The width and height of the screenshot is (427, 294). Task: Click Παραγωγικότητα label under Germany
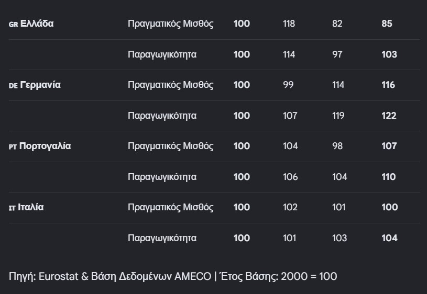click(x=162, y=116)
